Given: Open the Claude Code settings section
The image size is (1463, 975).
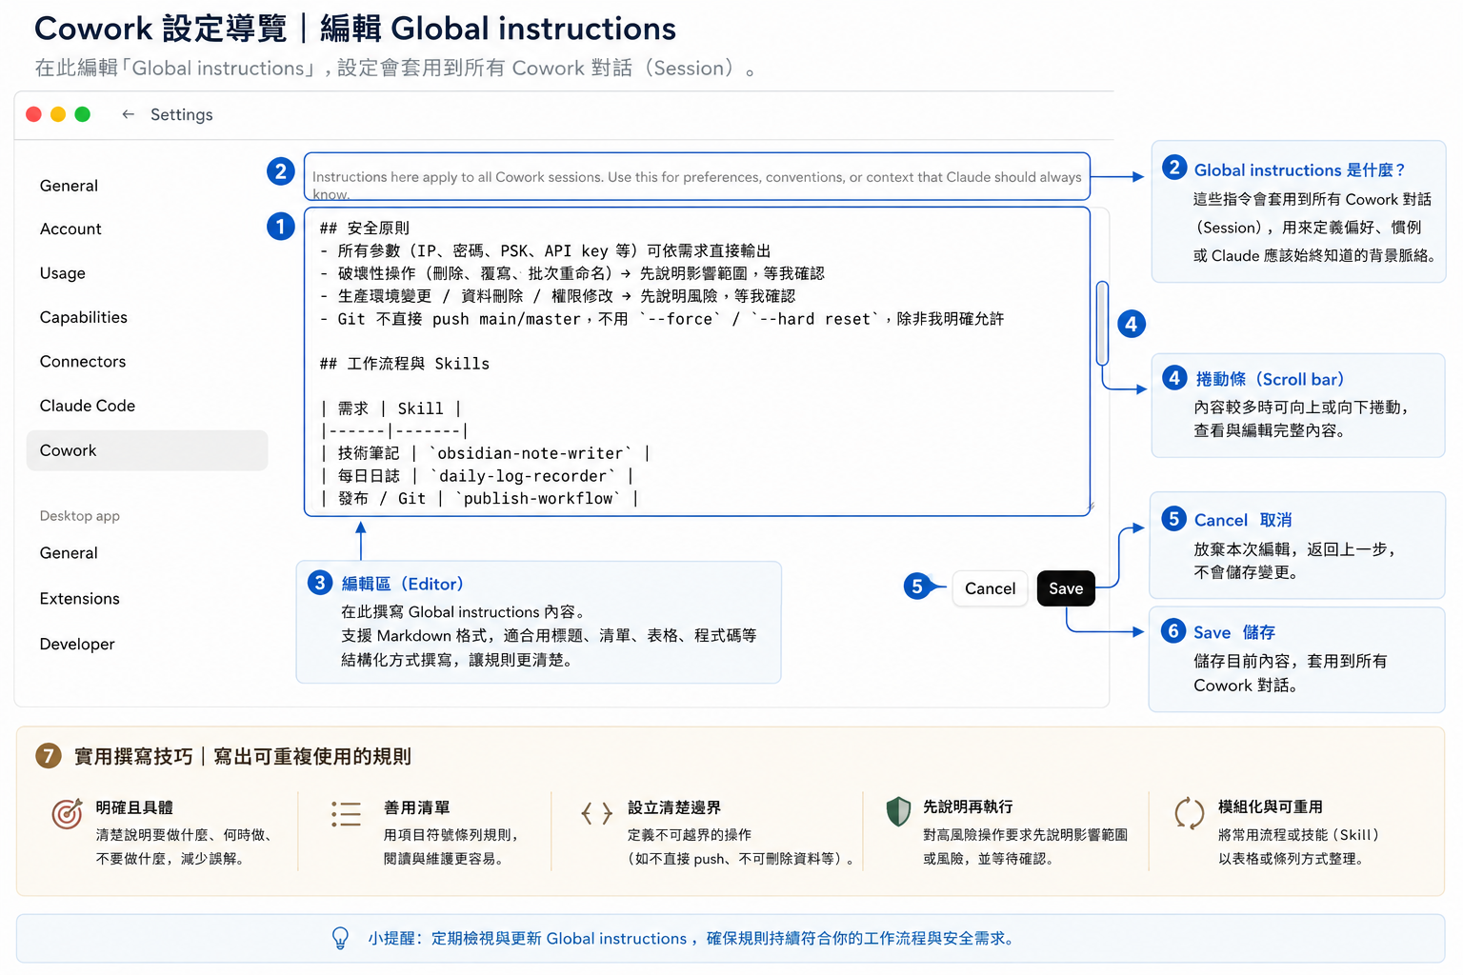Looking at the screenshot, I should point(88,406).
